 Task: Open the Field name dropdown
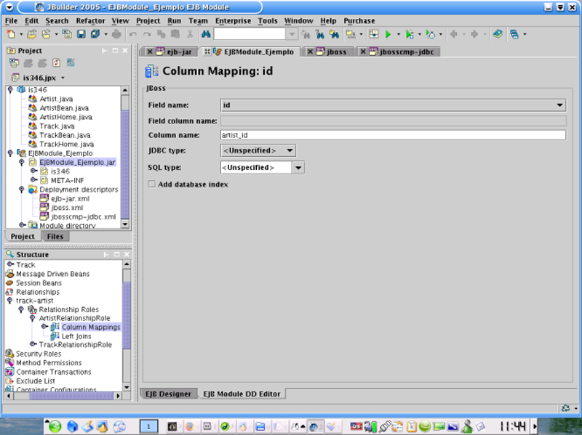pyautogui.click(x=559, y=105)
